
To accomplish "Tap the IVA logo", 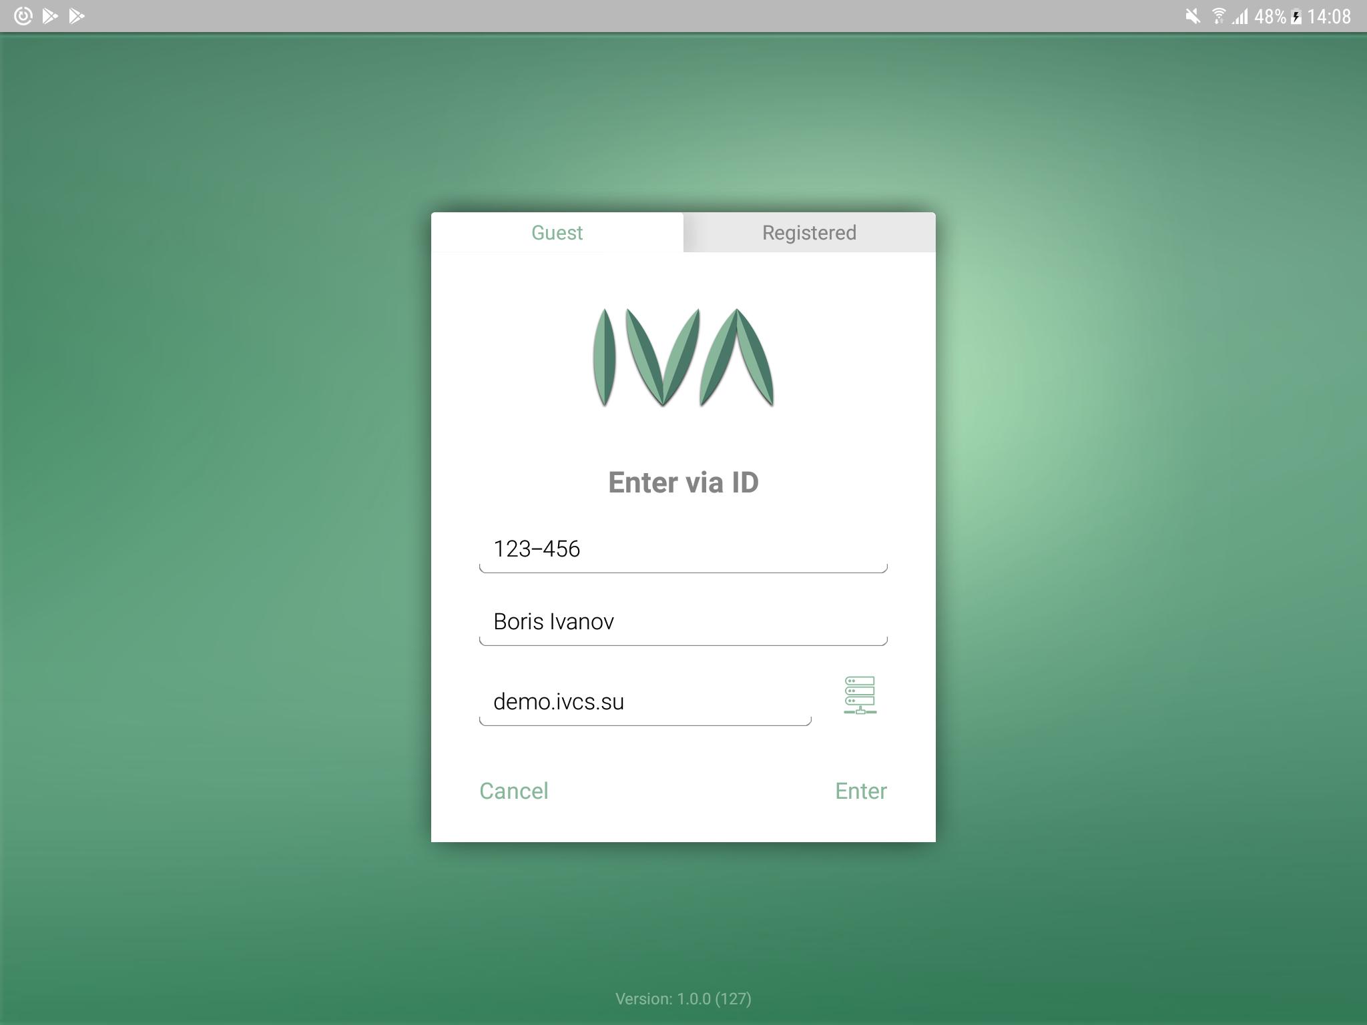I will 683,357.
